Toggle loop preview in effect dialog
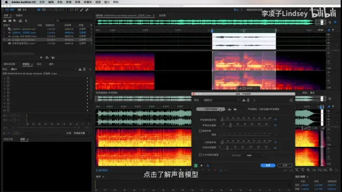The height and width of the screenshot is (192, 342). click(x=208, y=166)
